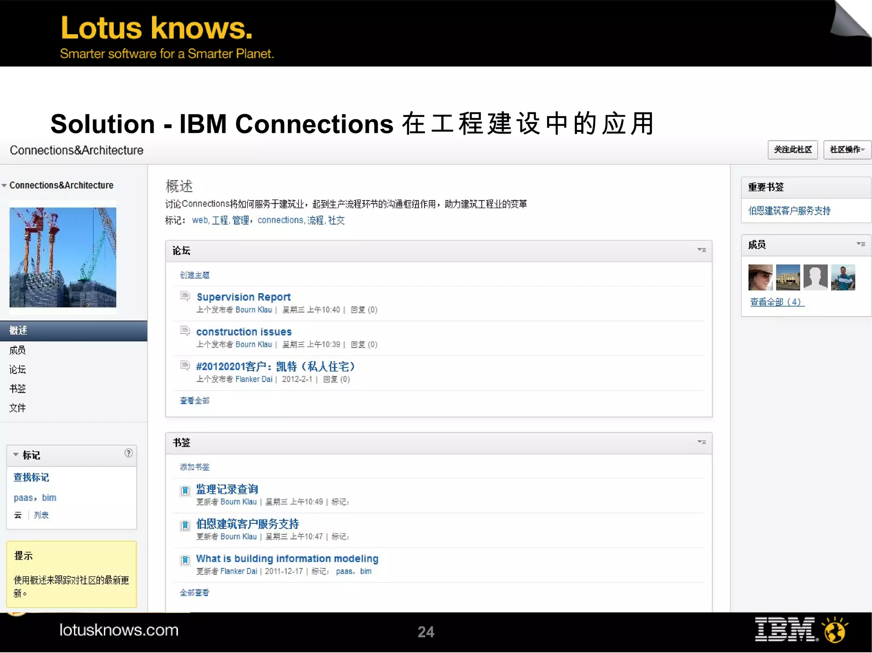872x653 pixels.
Task: Open second member avatar showing building
Action: pyautogui.click(x=788, y=277)
